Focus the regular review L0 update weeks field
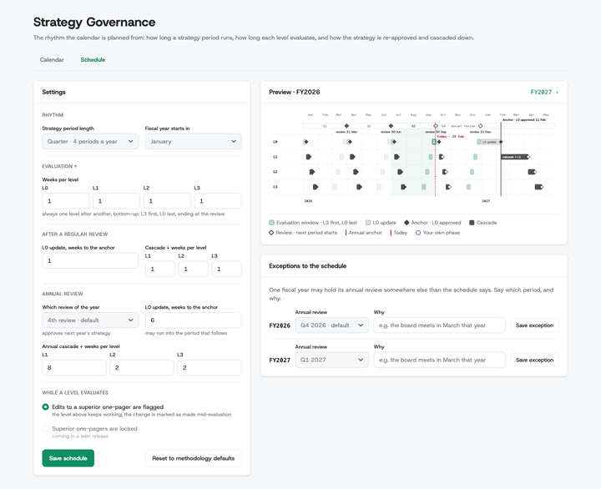 [x=90, y=260]
